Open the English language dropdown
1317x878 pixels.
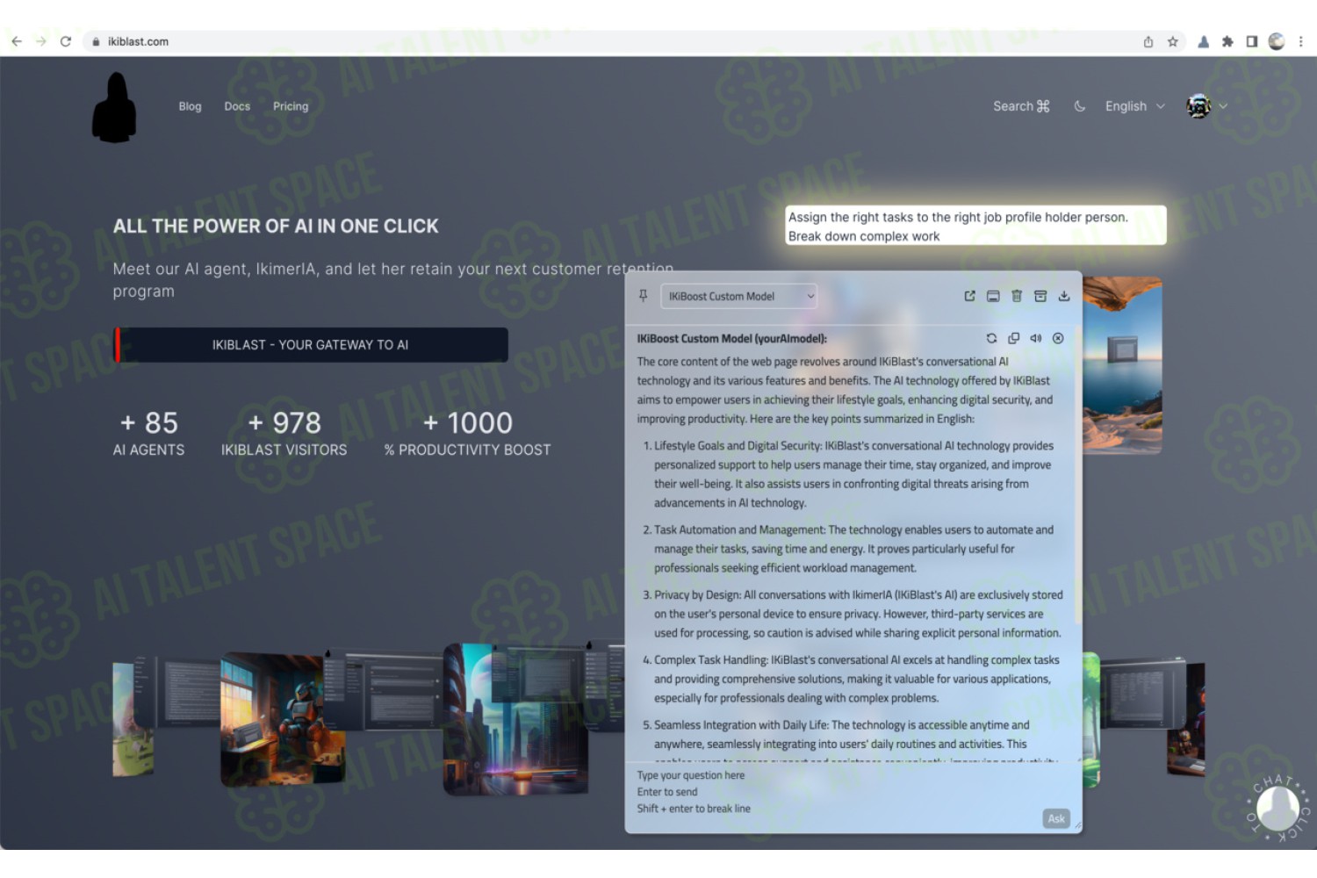(x=1134, y=106)
